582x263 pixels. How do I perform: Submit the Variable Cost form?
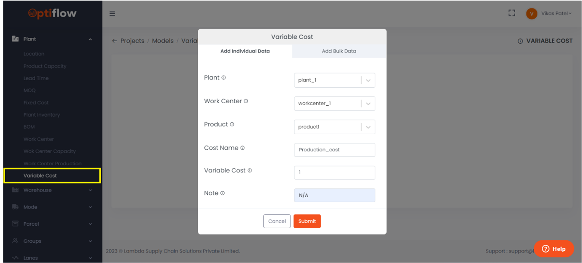point(307,221)
